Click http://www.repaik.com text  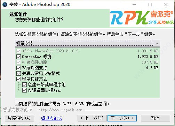pyautogui.click(x=60, y=110)
